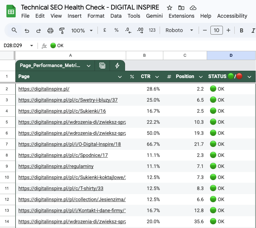Expand the name box D28:D29 dropdown
The width and height of the screenshot is (256, 228).
(x=32, y=46)
